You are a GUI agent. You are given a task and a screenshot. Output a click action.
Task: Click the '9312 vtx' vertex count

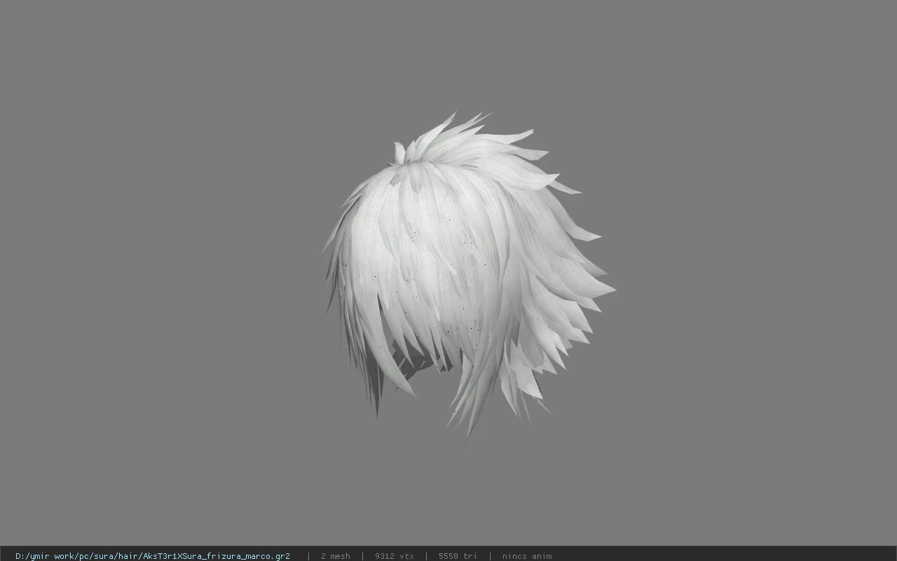point(394,556)
